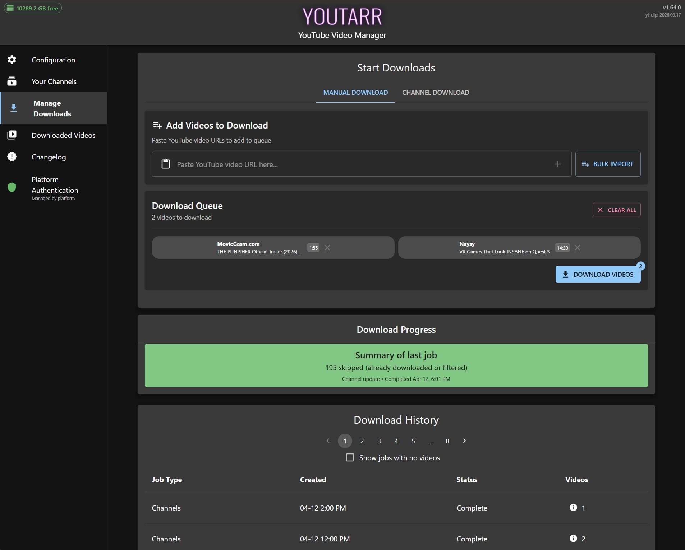Image resolution: width=685 pixels, height=550 pixels.
Task: Click the plus icon to add video URL
Action: (x=557, y=164)
